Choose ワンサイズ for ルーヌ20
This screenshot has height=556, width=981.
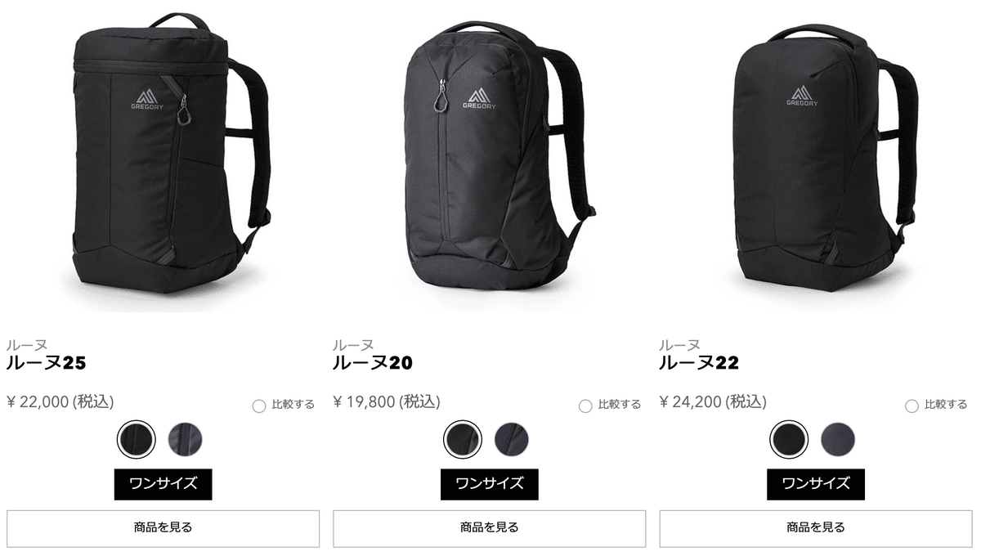click(490, 484)
